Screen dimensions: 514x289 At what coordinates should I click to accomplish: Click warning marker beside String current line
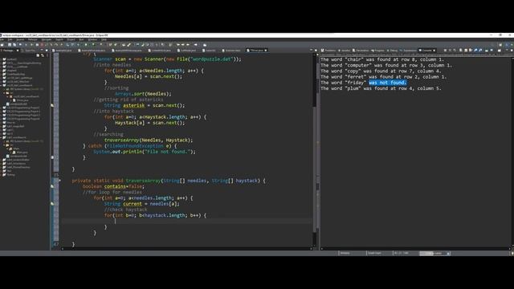pyautogui.click(x=52, y=203)
